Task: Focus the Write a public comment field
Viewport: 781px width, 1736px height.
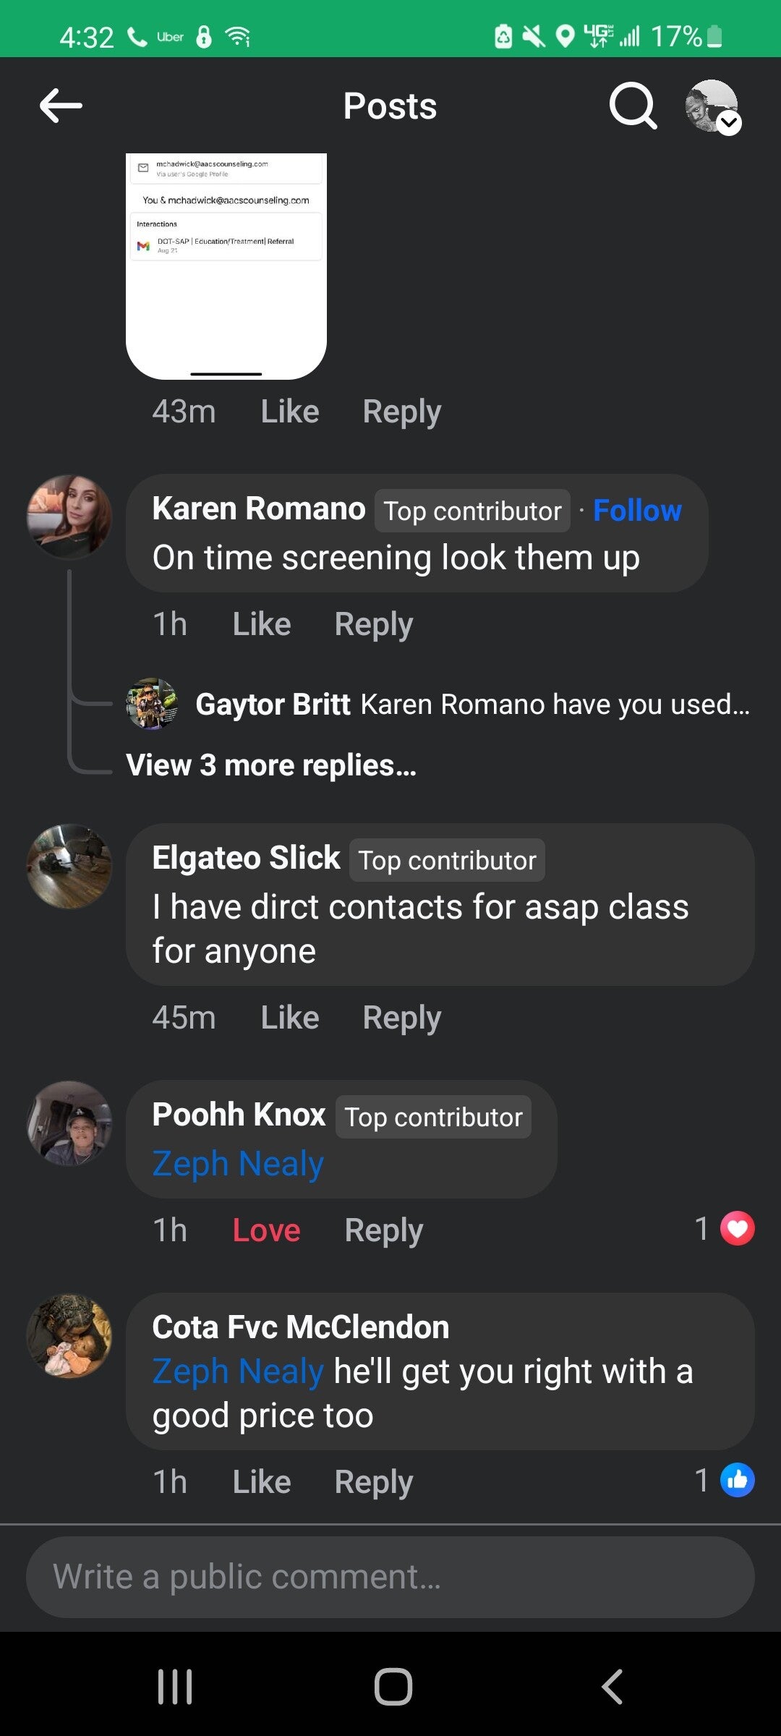Action: click(x=390, y=1577)
